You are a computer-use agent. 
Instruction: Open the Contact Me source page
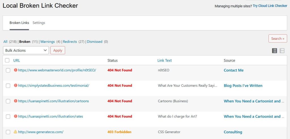(x=234, y=70)
